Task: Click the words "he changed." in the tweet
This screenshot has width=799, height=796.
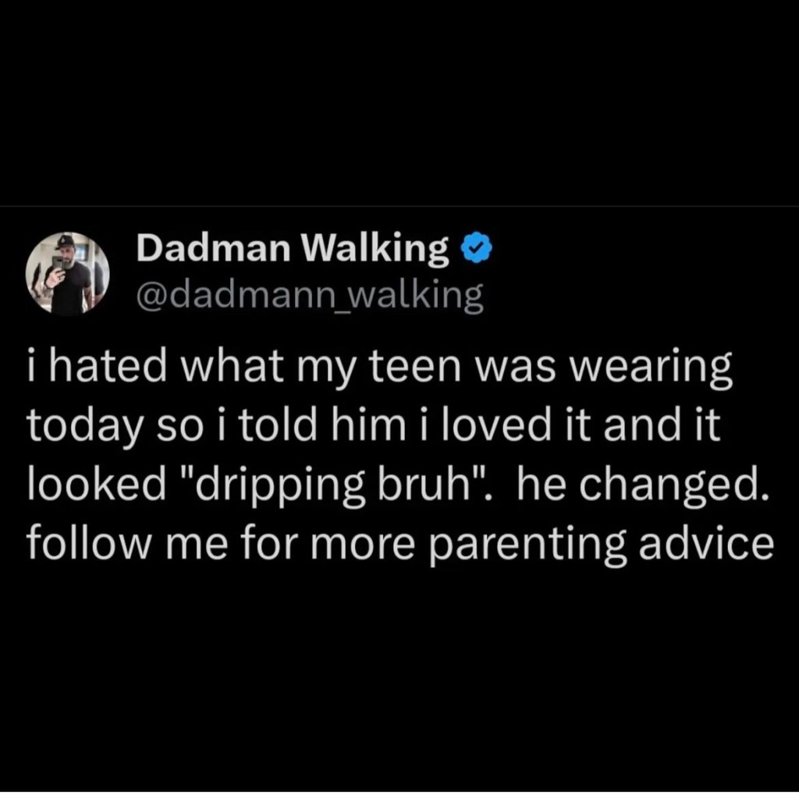Action: [x=641, y=482]
